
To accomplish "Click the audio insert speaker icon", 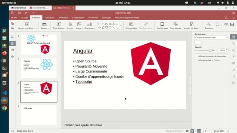I will pos(226,24).
